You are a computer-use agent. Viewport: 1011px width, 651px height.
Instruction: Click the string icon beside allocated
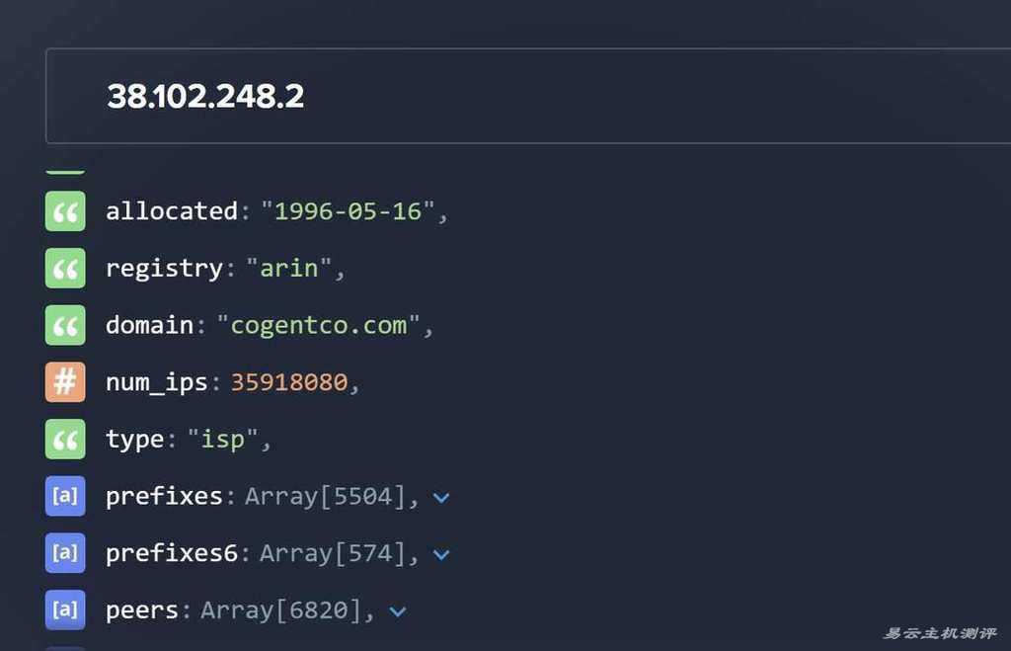point(65,211)
